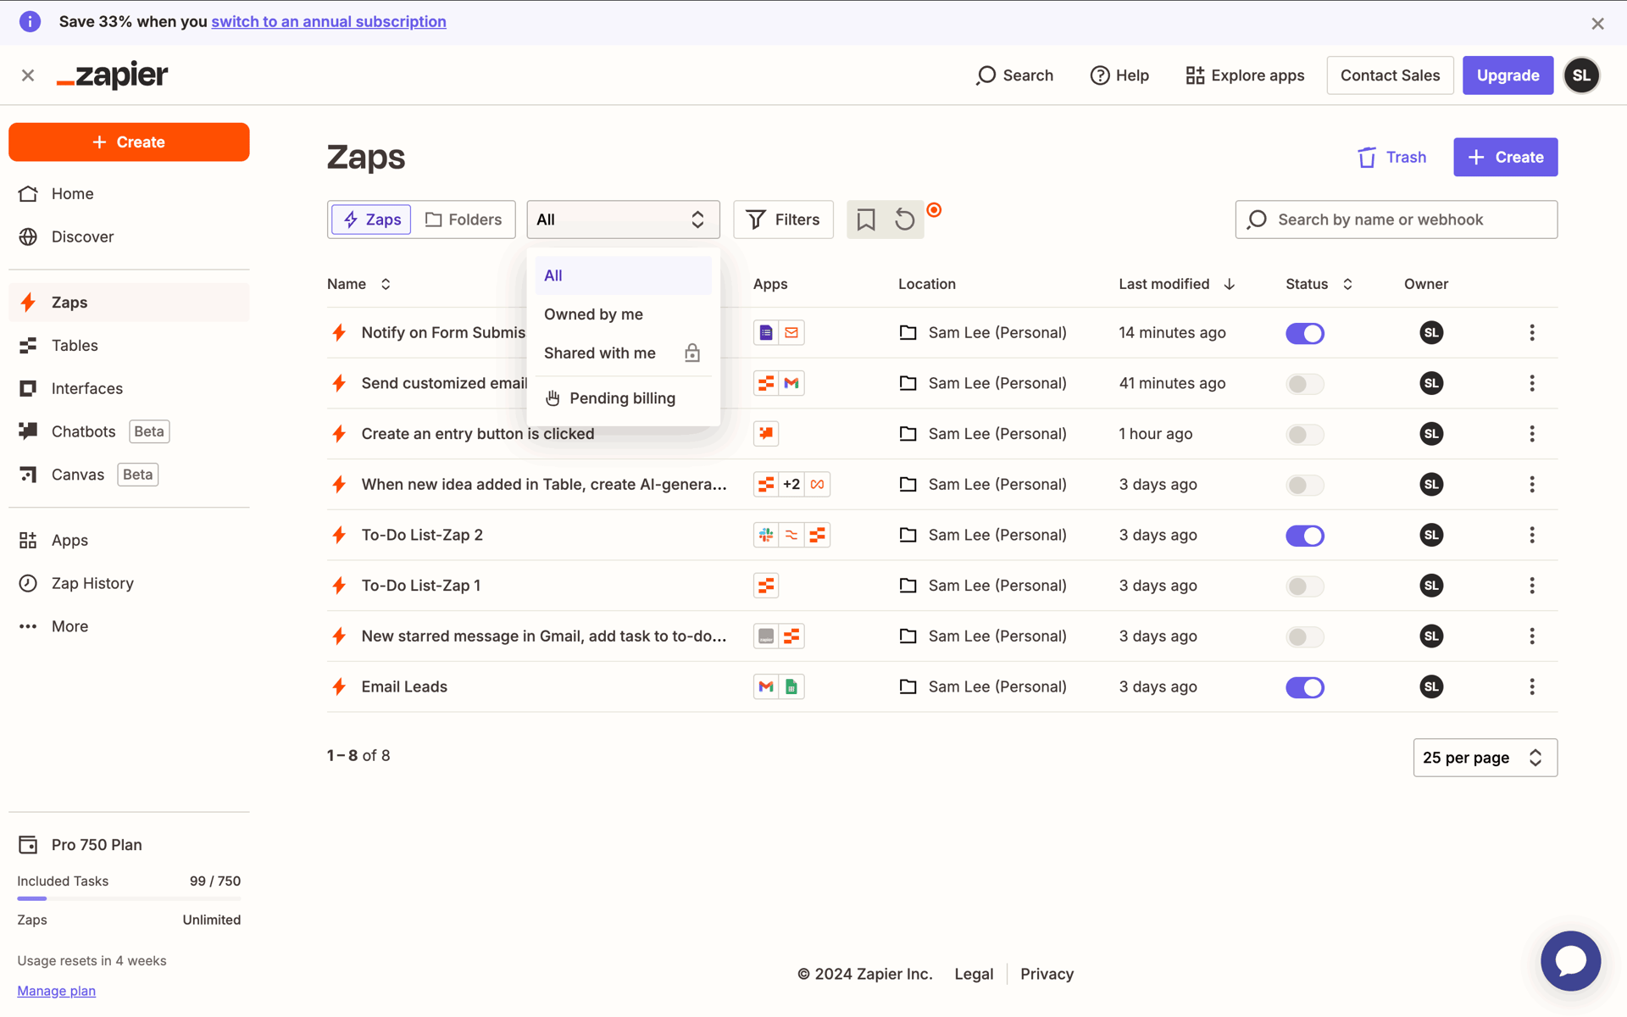1627x1017 pixels.
Task: Click Upgrade button
Action: click(x=1508, y=75)
